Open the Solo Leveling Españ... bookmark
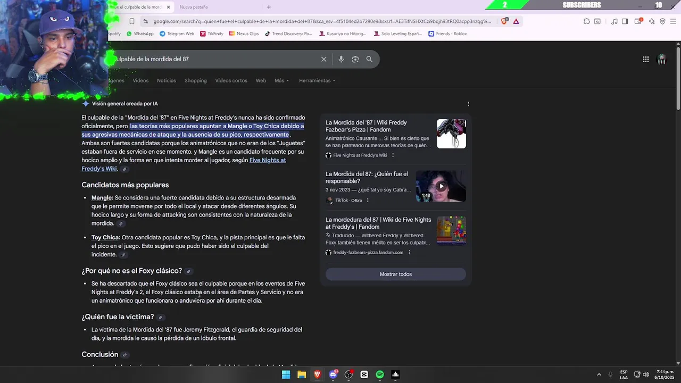 coord(398,34)
